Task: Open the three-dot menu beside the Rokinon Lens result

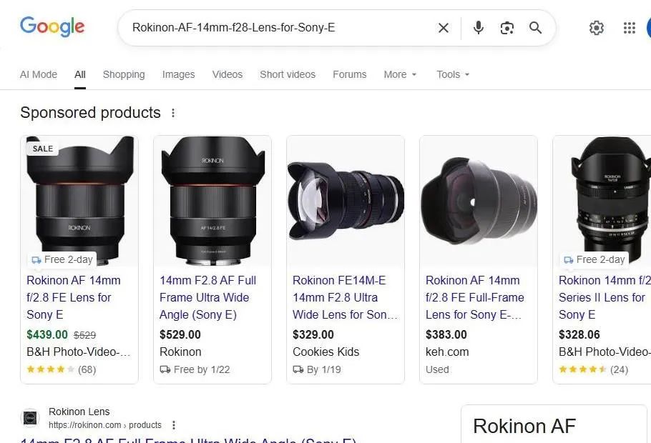Action: coord(174,424)
